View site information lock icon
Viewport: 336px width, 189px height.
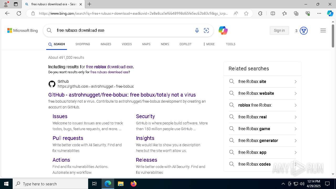[33, 13]
